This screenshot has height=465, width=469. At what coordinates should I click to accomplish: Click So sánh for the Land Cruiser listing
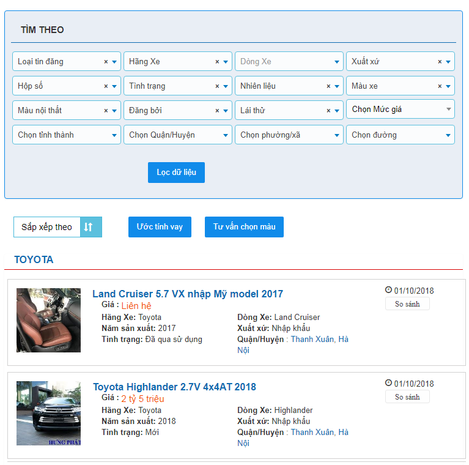(x=407, y=304)
